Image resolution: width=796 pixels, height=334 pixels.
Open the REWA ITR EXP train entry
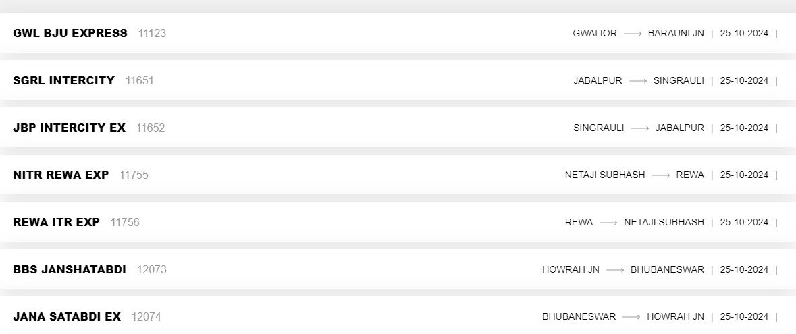(56, 222)
